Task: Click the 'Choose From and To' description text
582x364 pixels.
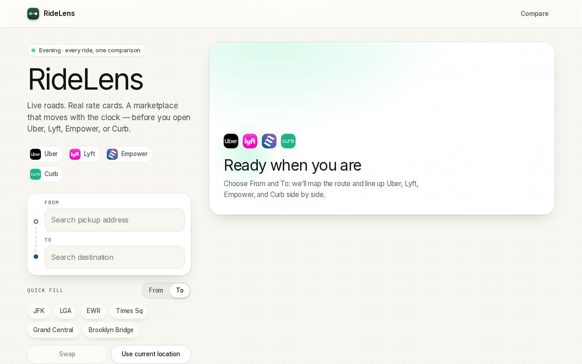Action: pos(321,189)
